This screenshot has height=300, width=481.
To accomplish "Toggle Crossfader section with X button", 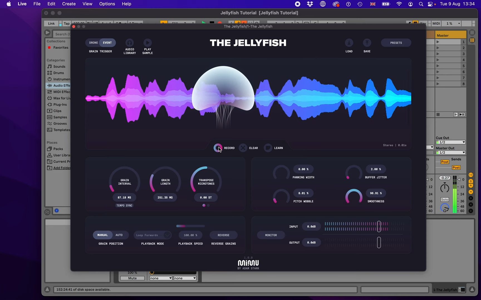I will pyautogui.click(x=471, y=204).
